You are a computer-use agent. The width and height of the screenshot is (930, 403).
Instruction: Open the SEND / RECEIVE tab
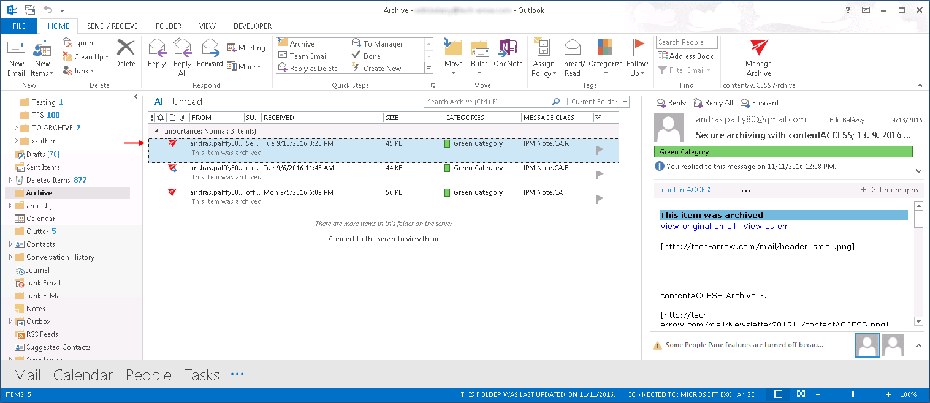pos(112,26)
